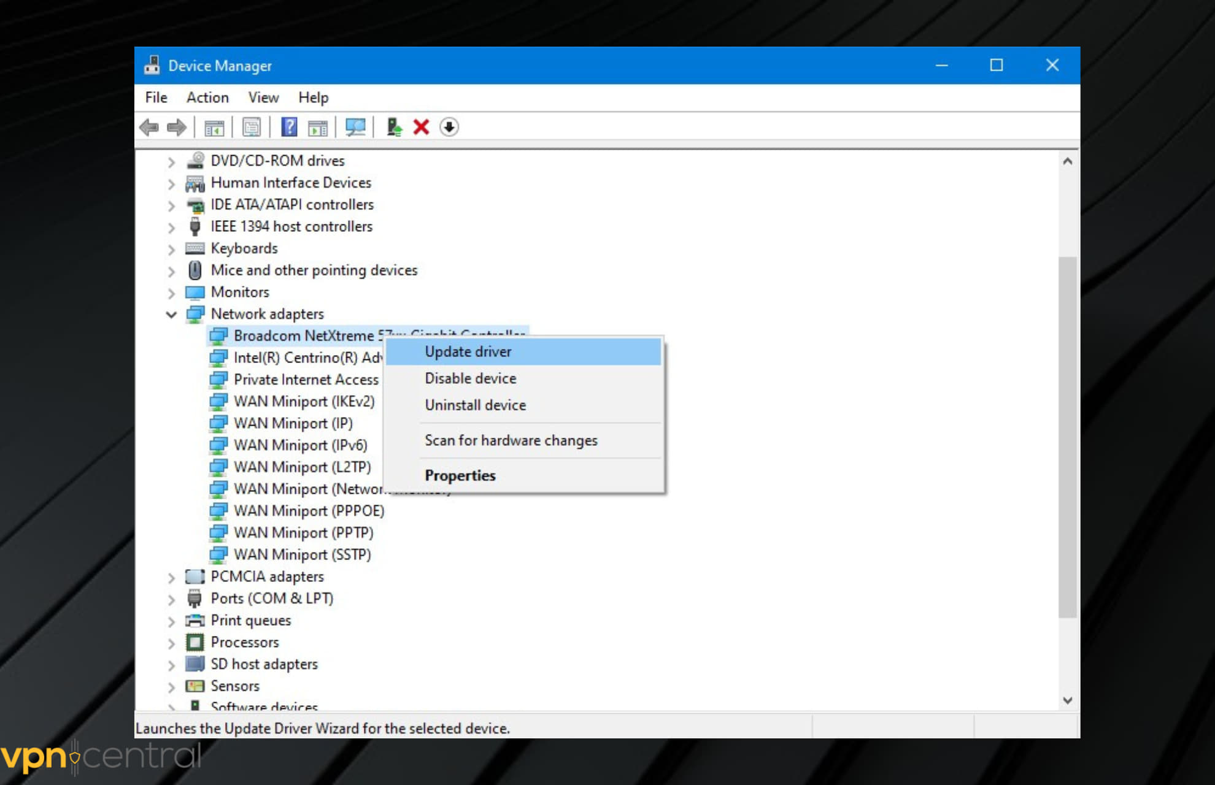Select the Disable device (down arrow) toolbar icon
Viewport: 1215px width, 785px height.
[x=449, y=127]
